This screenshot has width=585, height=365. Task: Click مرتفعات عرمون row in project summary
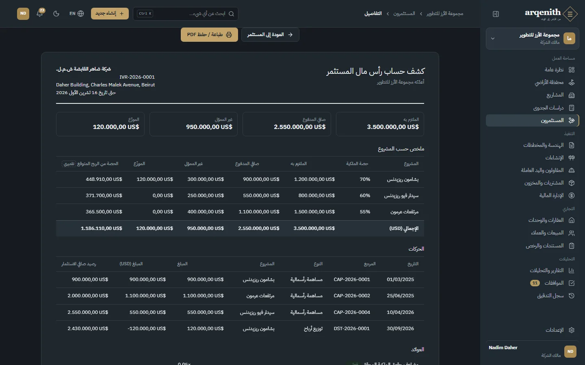click(240, 212)
